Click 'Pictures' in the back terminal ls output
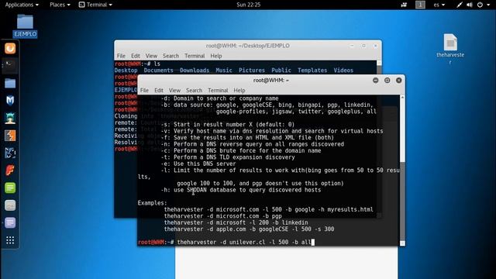Viewport: 496px width, 279px height. pyautogui.click(x=252, y=71)
